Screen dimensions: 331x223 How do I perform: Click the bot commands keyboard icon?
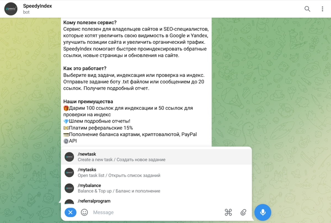coord(228,212)
